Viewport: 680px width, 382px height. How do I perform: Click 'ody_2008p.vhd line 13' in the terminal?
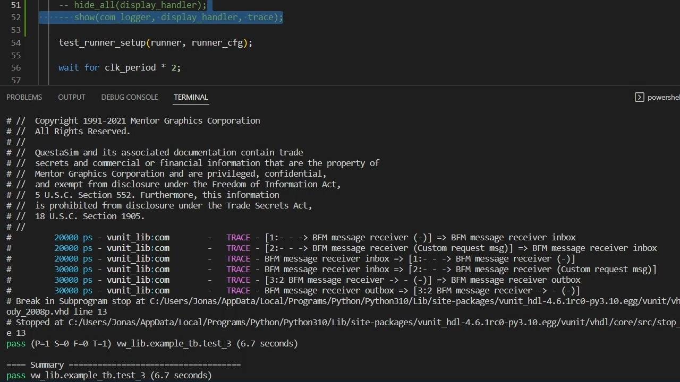point(56,311)
